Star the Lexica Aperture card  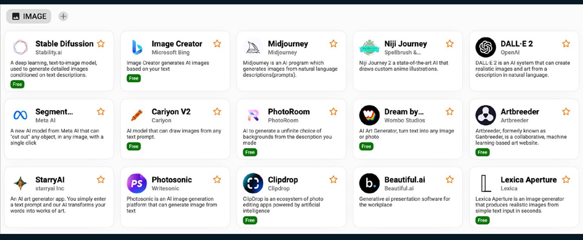pyautogui.click(x=566, y=179)
